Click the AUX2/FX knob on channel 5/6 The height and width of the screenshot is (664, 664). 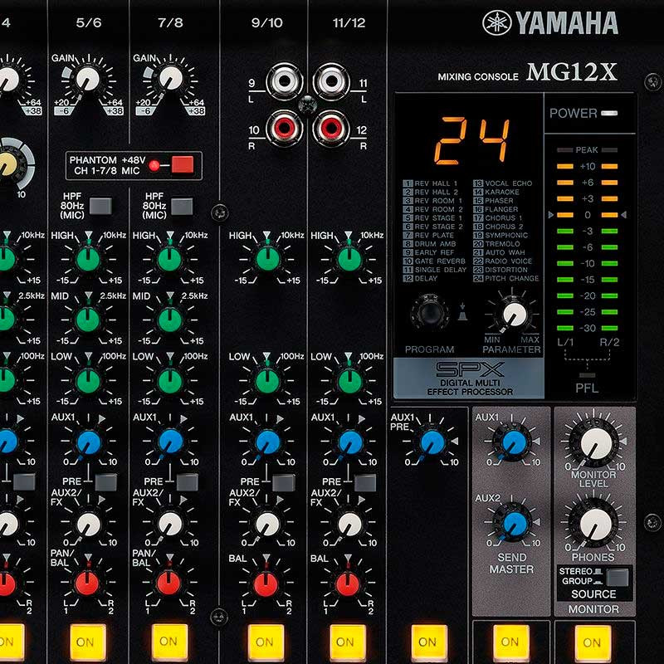[89, 524]
